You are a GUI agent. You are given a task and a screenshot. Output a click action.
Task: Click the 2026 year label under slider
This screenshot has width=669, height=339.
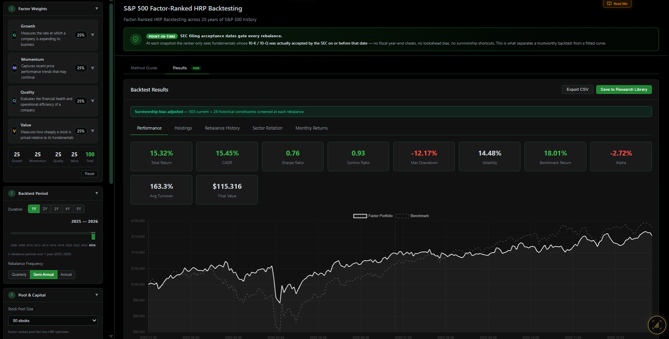pyautogui.click(x=92, y=245)
